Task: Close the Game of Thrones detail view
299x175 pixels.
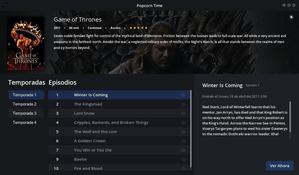Action: pyautogui.click(x=291, y=17)
